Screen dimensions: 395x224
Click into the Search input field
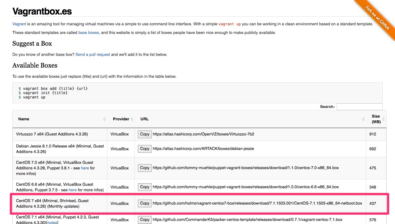[x=359, y=107]
